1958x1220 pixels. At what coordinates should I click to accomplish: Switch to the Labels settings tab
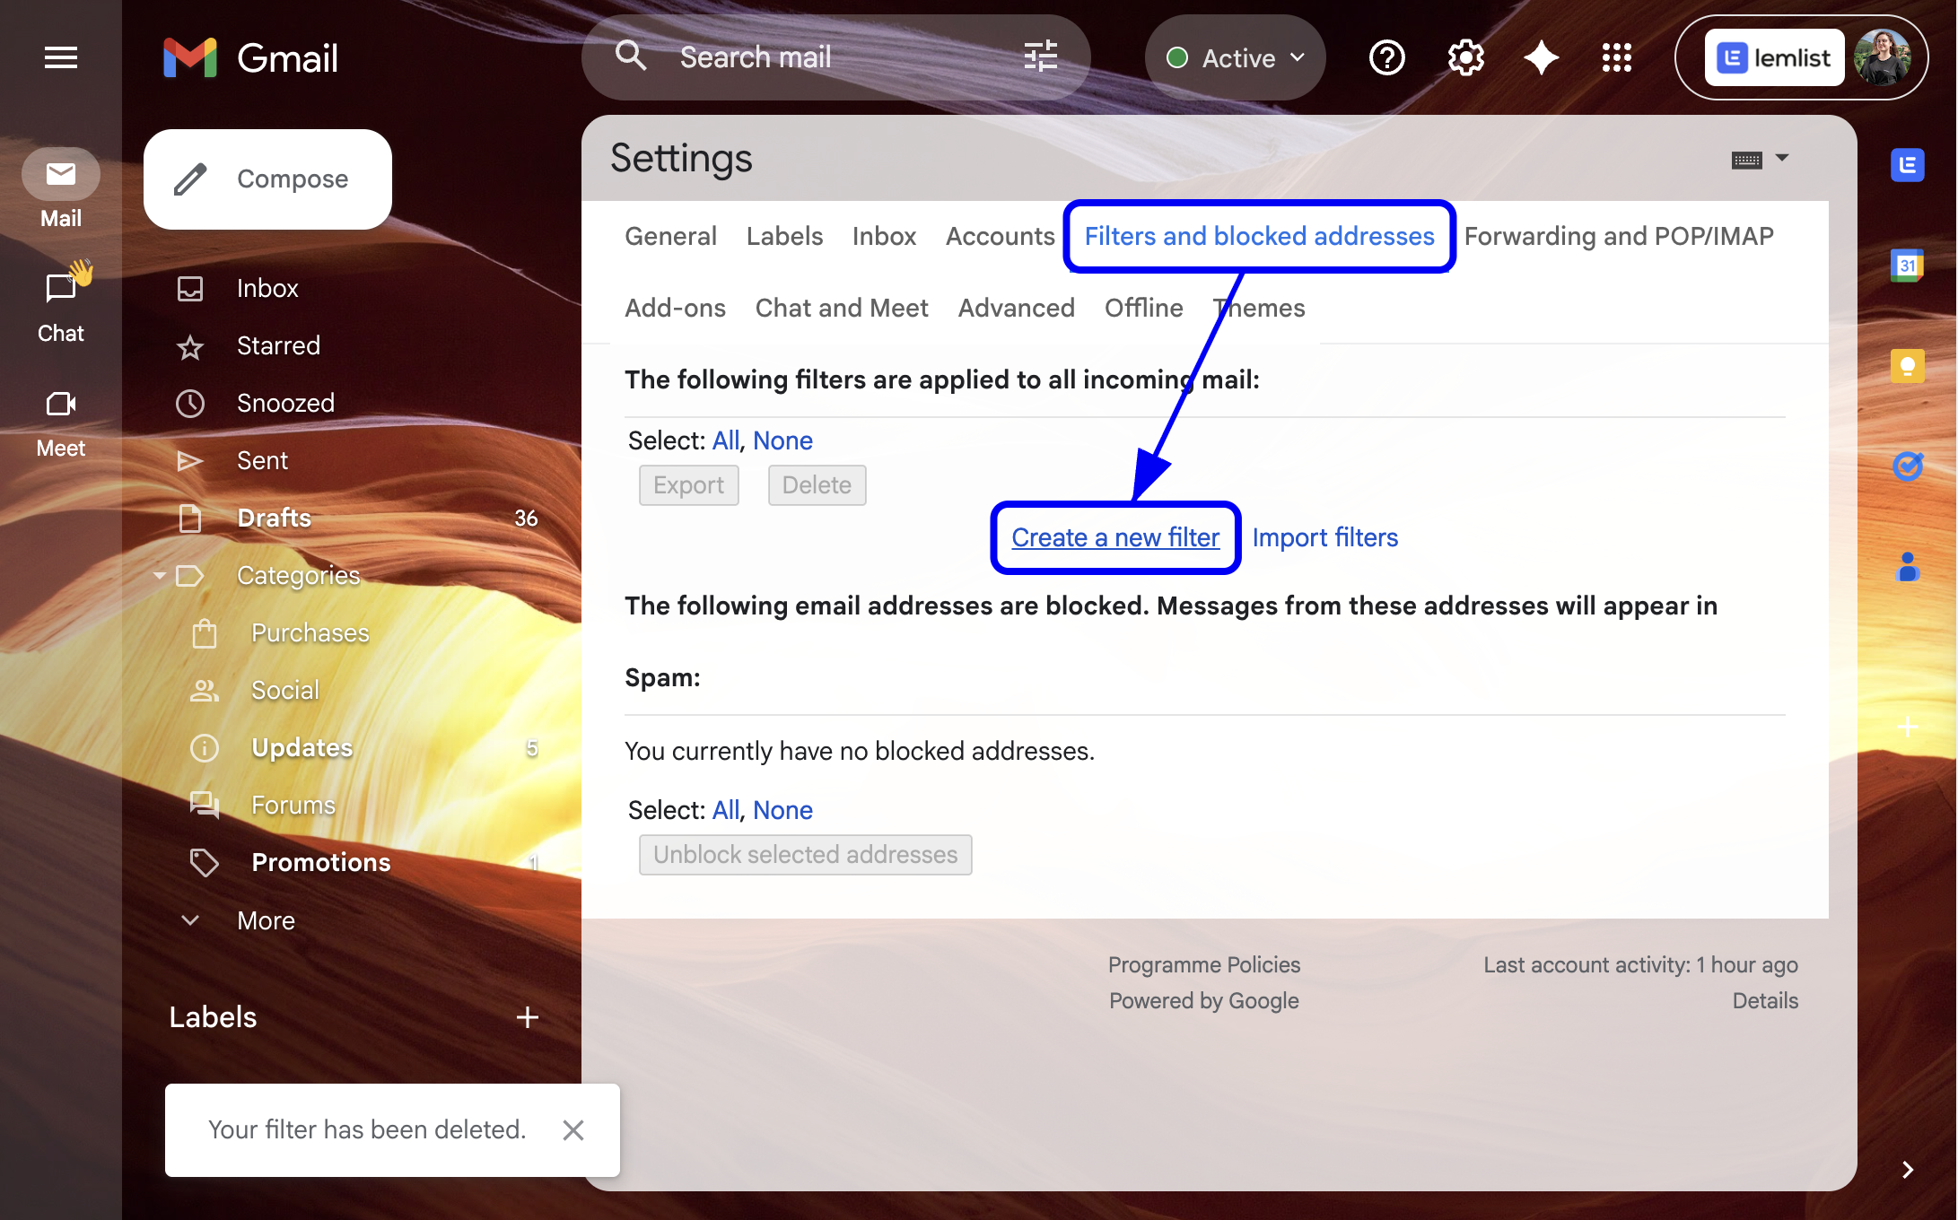[x=784, y=236]
